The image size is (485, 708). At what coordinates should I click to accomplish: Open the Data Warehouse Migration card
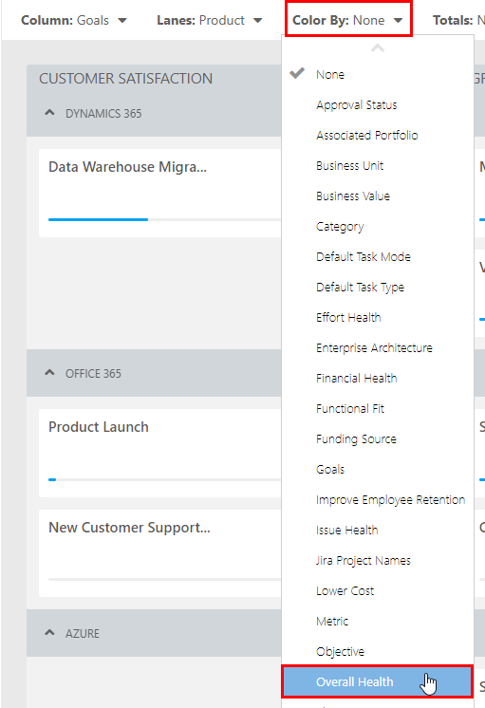pos(160,193)
